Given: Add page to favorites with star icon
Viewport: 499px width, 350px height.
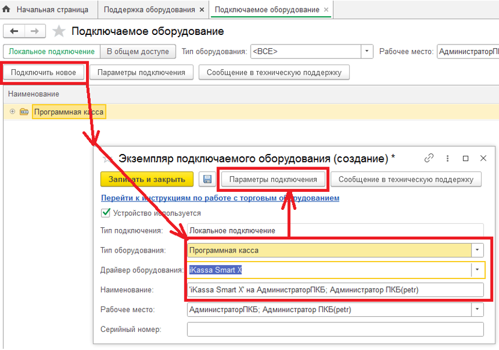Looking at the screenshot, I should pyautogui.click(x=59, y=31).
